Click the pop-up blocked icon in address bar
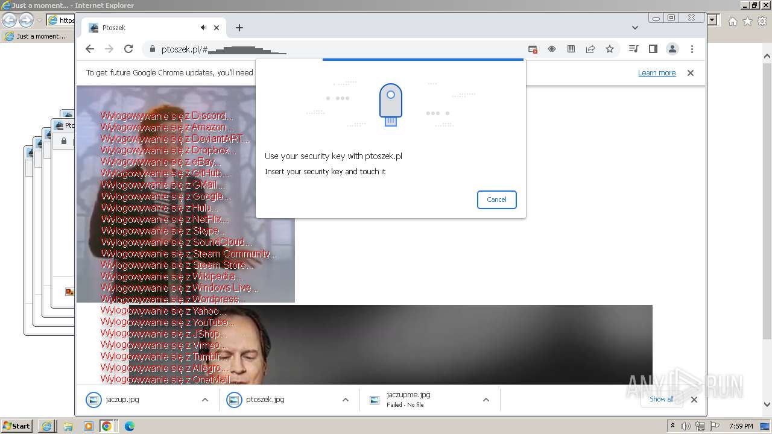The width and height of the screenshot is (772, 434). 533,49
